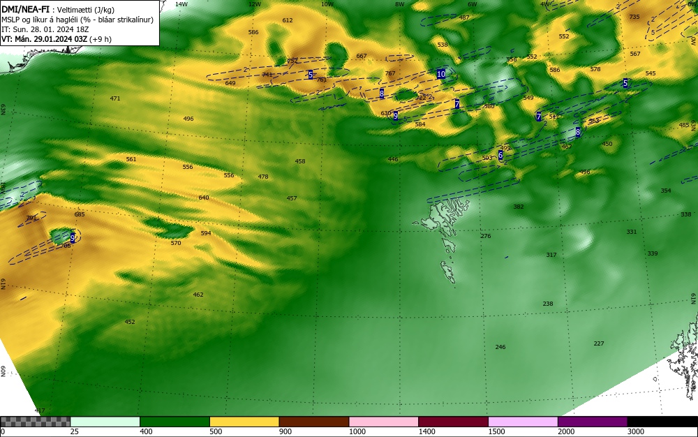This screenshot has width=698, height=437.
Task: Click the CAPE value 649
Action: tap(230, 83)
